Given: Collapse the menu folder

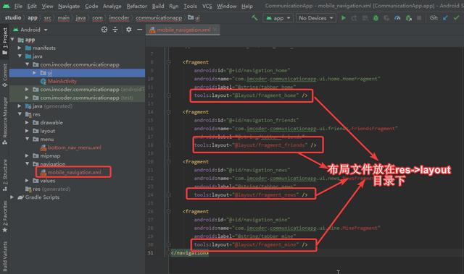Looking at the screenshot, I should [x=27, y=139].
